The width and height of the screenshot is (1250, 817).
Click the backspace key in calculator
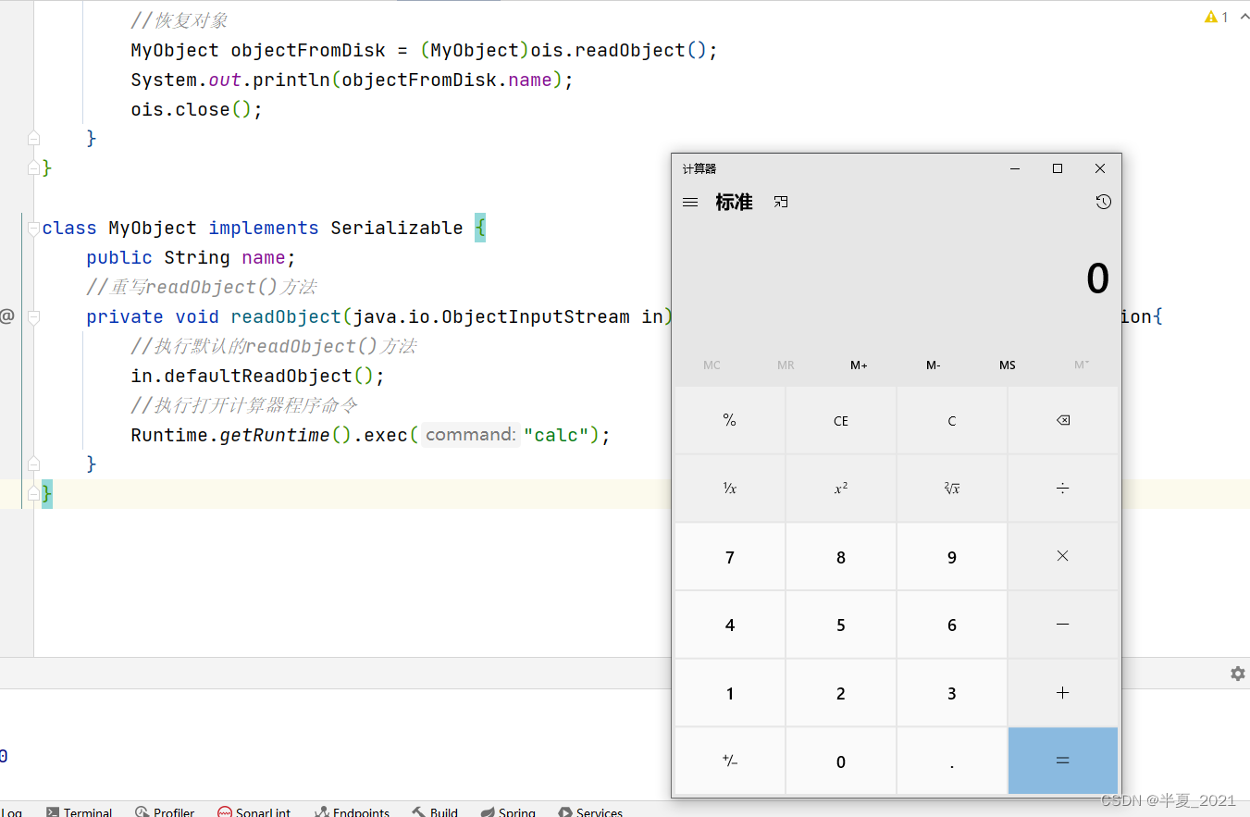[x=1063, y=420]
